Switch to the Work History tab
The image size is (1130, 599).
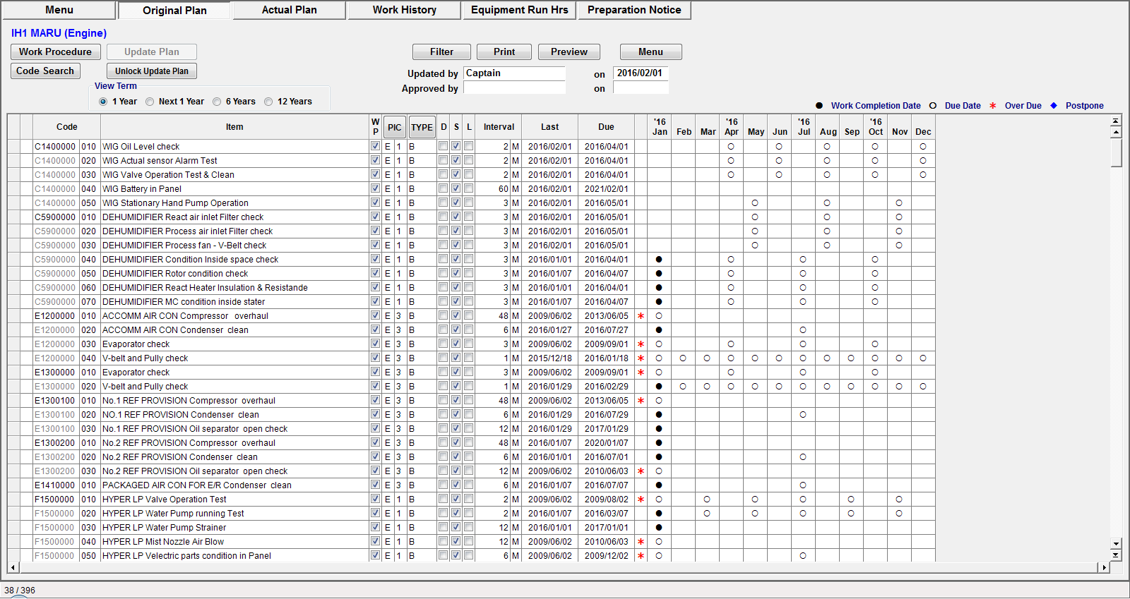404,10
